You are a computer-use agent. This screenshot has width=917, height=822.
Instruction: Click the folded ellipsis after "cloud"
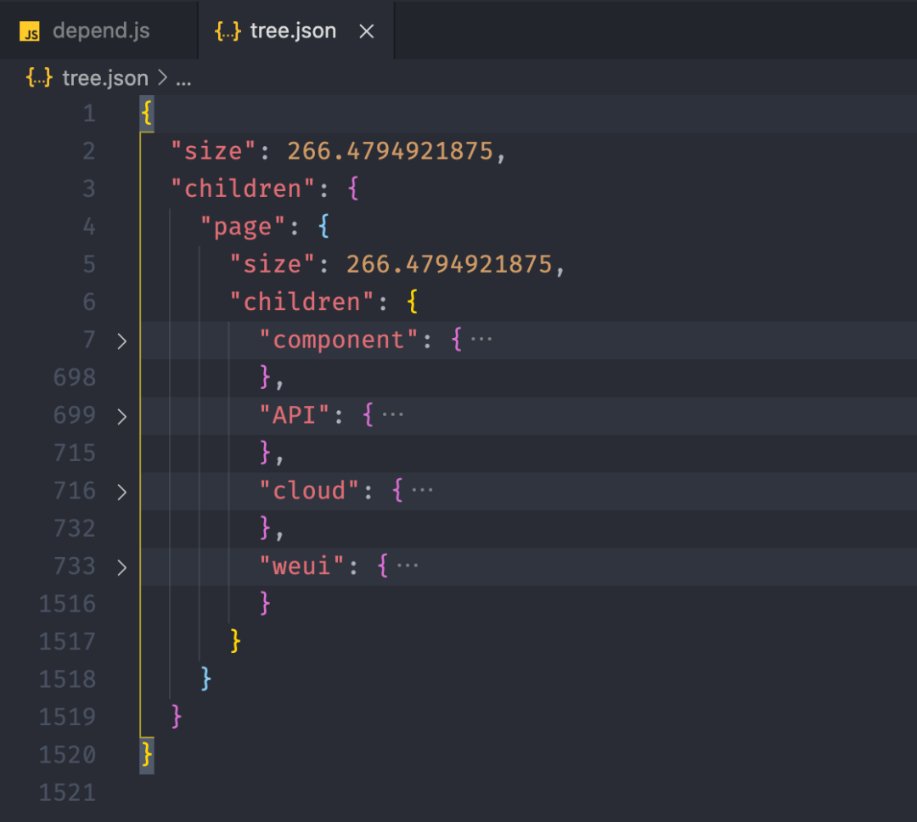point(422,491)
